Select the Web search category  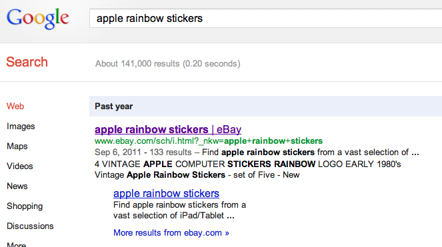pos(15,106)
